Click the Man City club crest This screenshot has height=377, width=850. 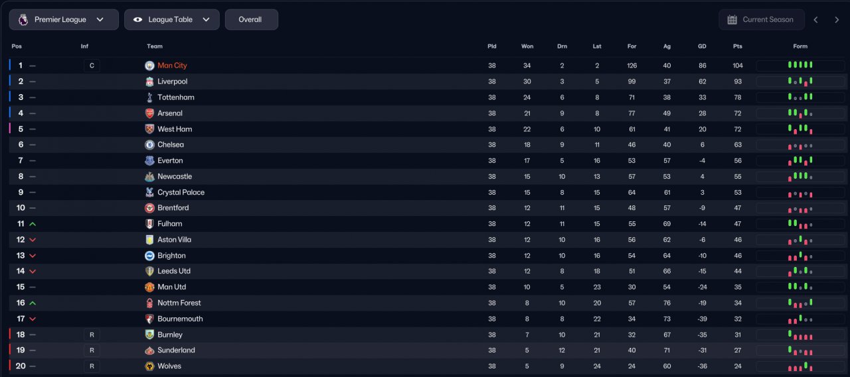click(x=149, y=66)
